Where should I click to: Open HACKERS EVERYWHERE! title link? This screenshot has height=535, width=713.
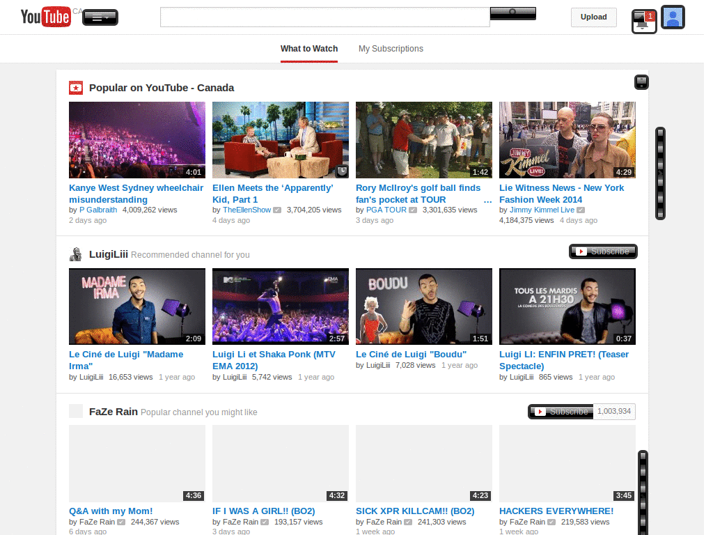556,511
